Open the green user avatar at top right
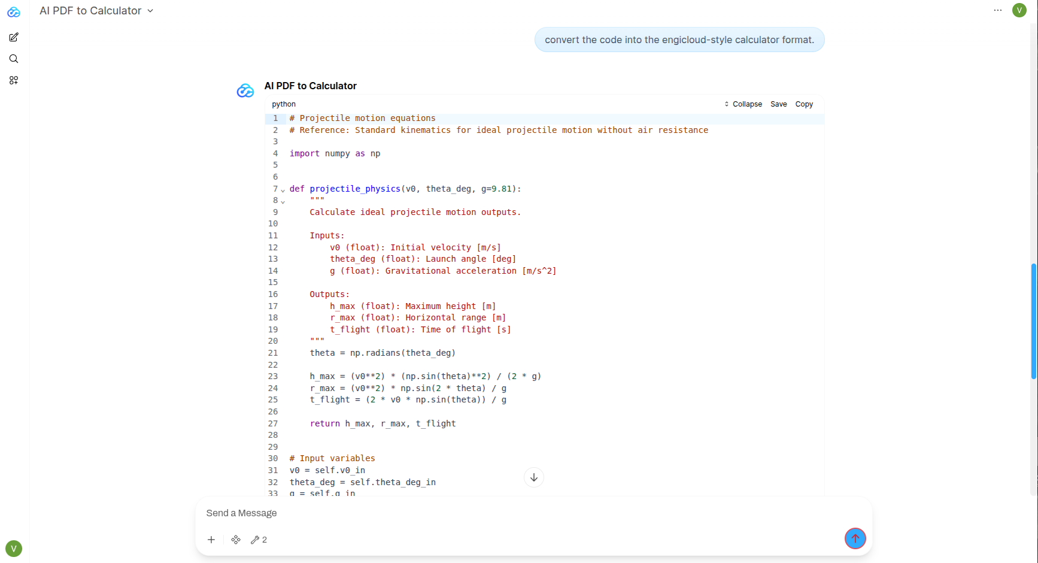The width and height of the screenshot is (1038, 563). click(1019, 10)
